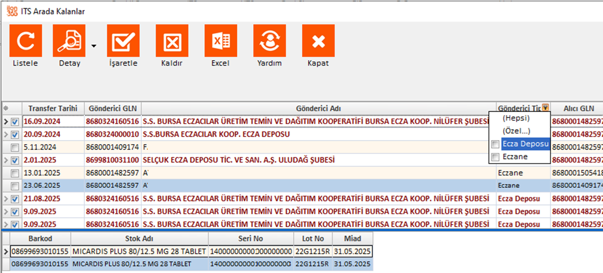Click the Gönderici Adı column header
The image size is (603, 273).
click(x=319, y=108)
